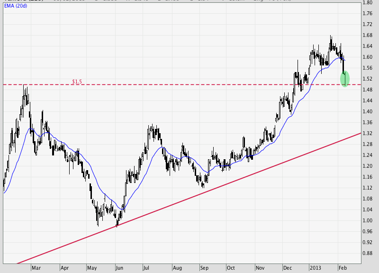Select the 2013 year label
The image size is (379, 273).
pyautogui.click(x=315, y=268)
